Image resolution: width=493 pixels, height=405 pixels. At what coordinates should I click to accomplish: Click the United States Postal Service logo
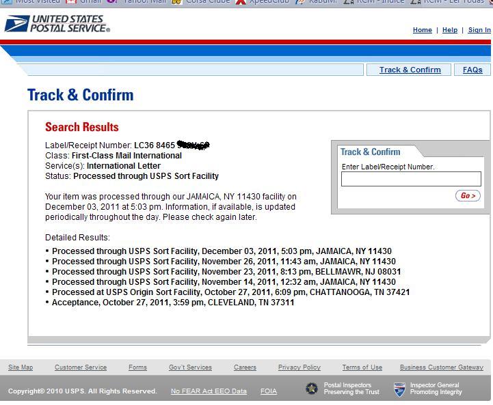click(57, 23)
